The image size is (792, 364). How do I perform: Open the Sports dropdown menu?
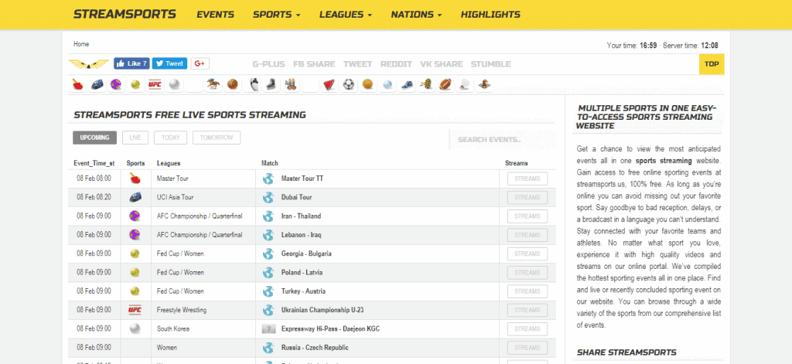coord(276,15)
